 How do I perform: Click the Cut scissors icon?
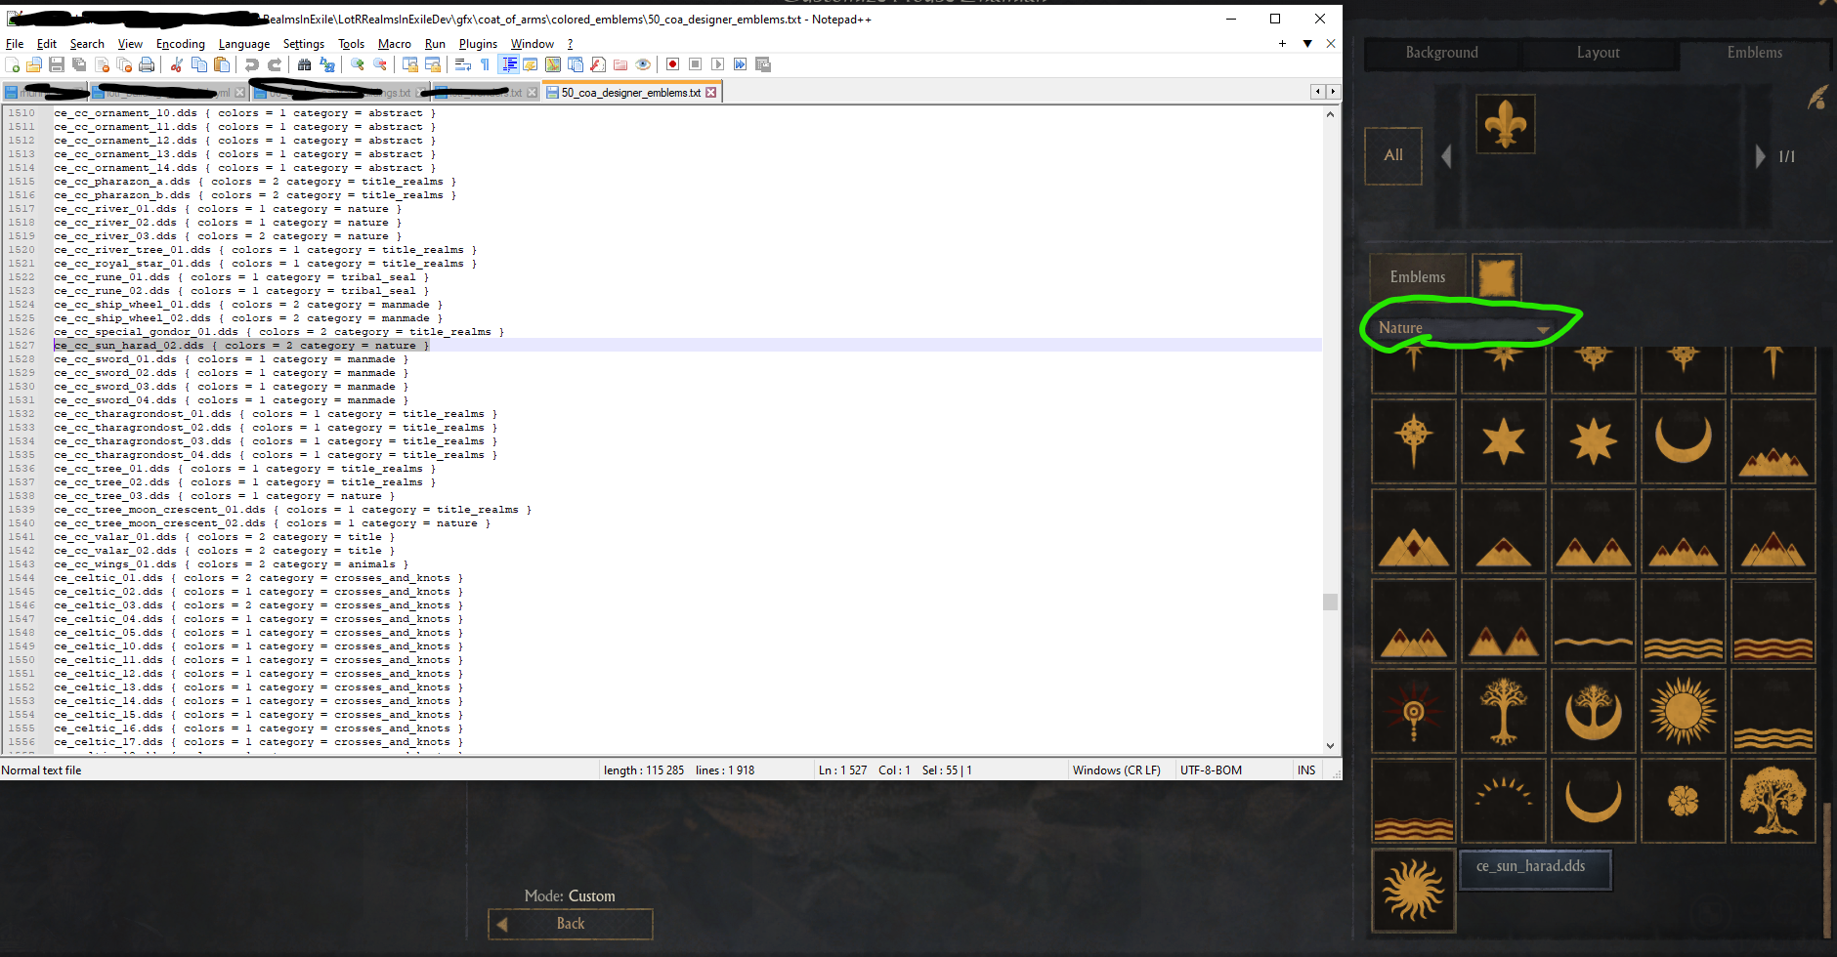point(177,64)
